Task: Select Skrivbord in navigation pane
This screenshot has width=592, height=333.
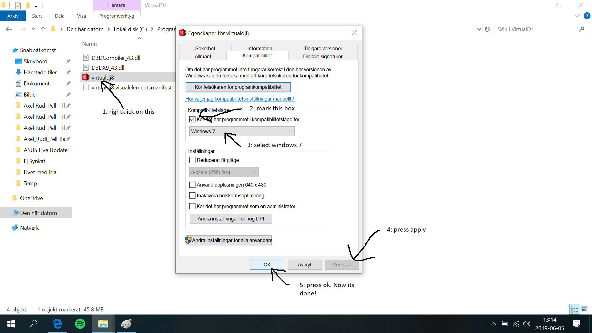Action: click(x=35, y=61)
